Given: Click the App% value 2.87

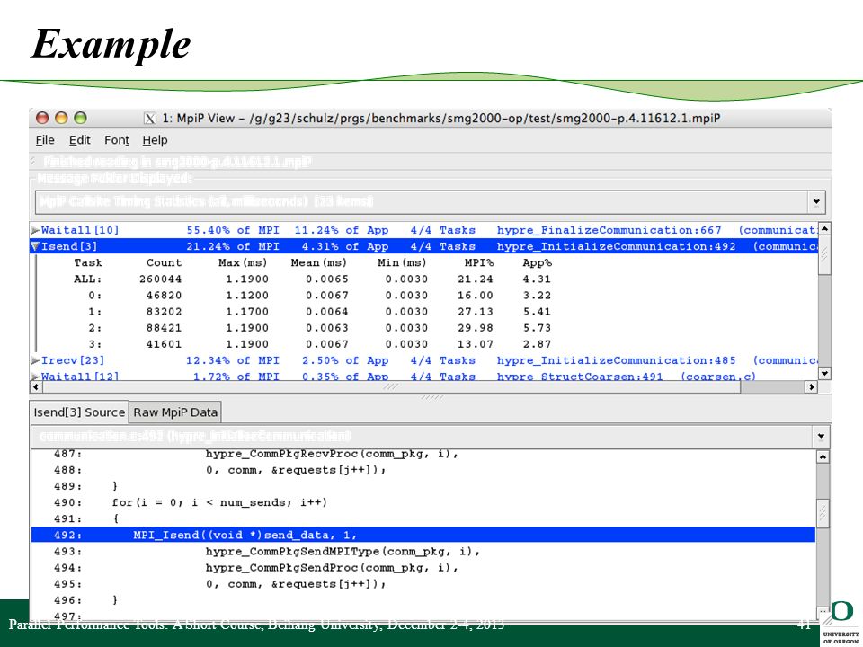Looking at the screenshot, I should point(537,344).
